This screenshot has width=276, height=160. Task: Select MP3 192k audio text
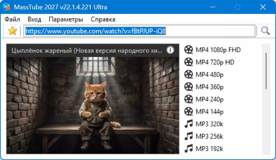[x=209, y=149]
